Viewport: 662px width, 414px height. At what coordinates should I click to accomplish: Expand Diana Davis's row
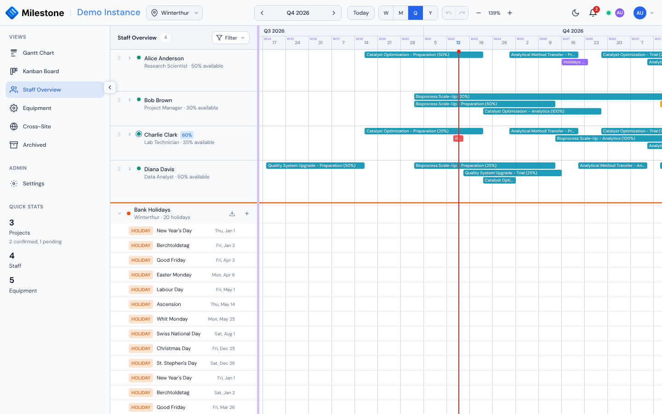(130, 169)
